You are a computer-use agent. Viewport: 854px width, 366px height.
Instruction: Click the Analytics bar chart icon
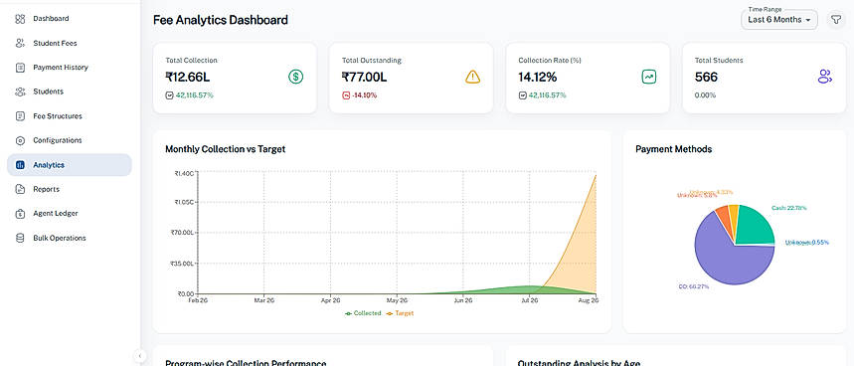pyautogui.click(x=20, y=165)
